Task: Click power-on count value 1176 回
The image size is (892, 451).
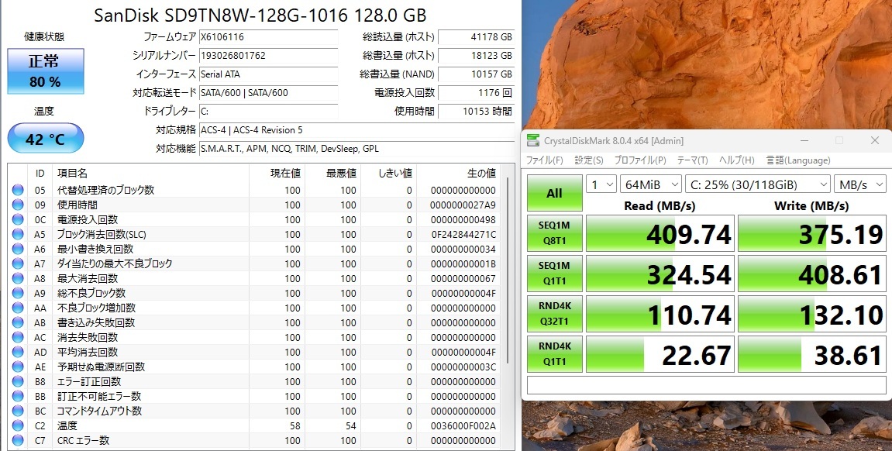Action: click(x=476, y=93)
